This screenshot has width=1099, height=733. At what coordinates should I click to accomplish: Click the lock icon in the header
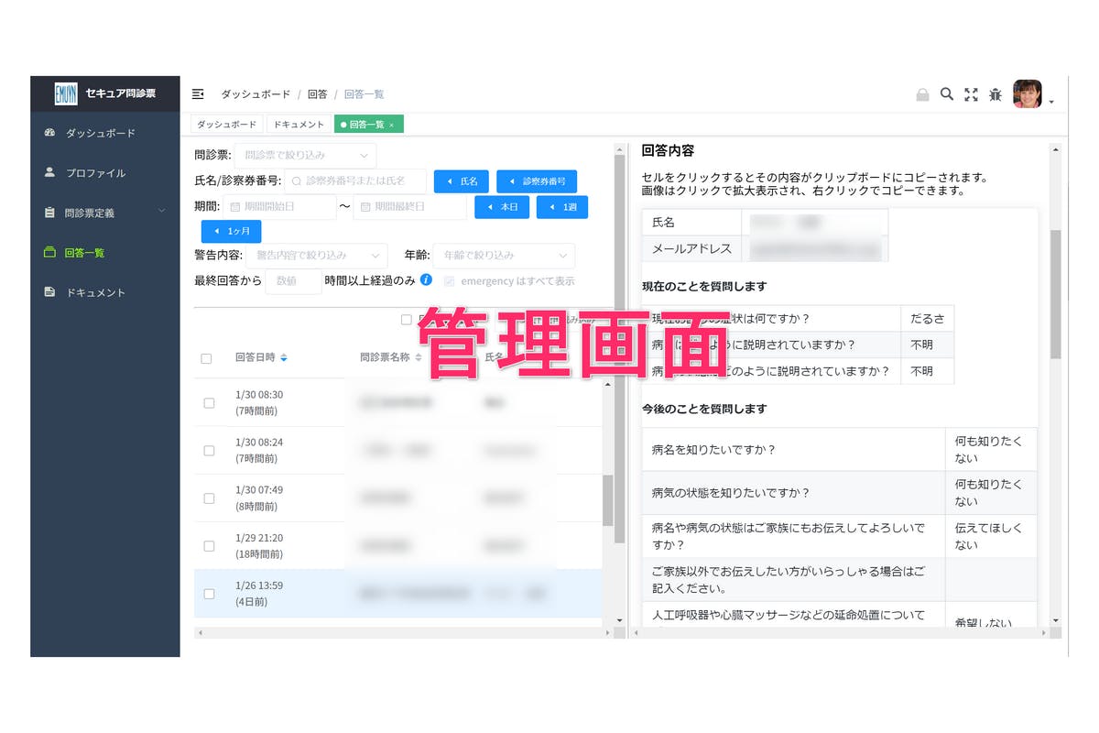pyautogui.click(x=923, y=93)
